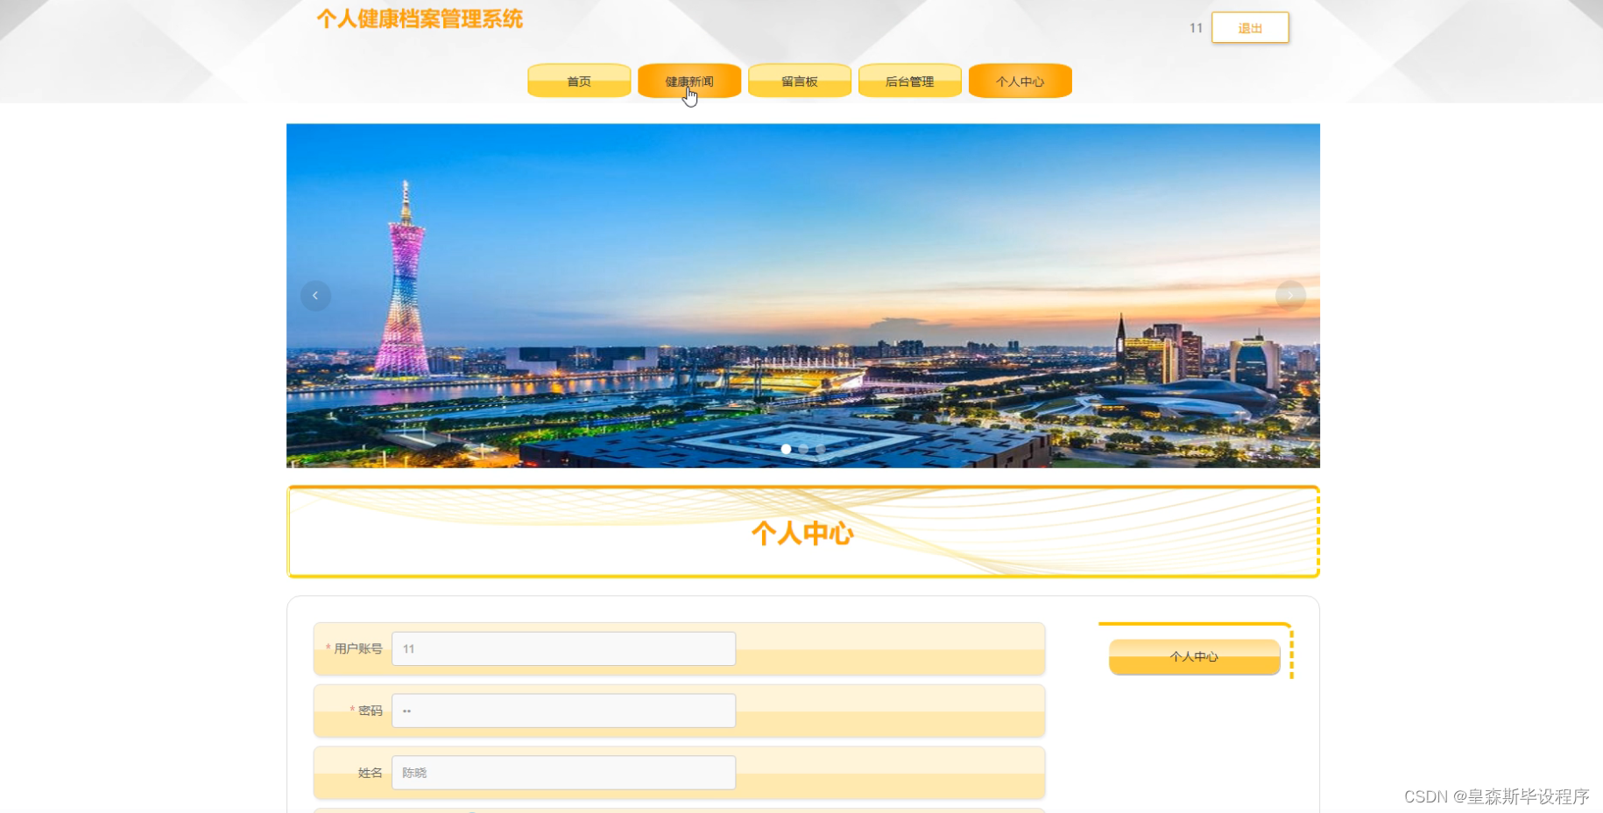Click the sidebar 个人中心 button
Image resolution: width=1603 pixels, height=813 pixels.
[x=1194, y=656]
